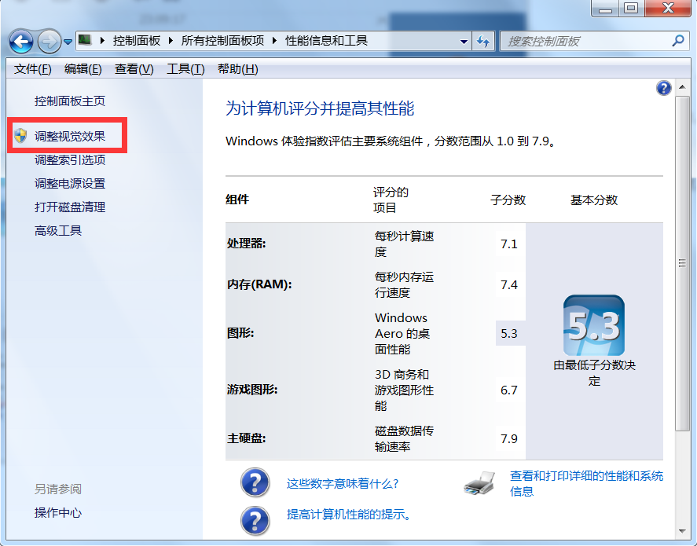This screenshot has height=546, width=697.
Task: Go to 控制面板主页
Action: coord(70,101)
